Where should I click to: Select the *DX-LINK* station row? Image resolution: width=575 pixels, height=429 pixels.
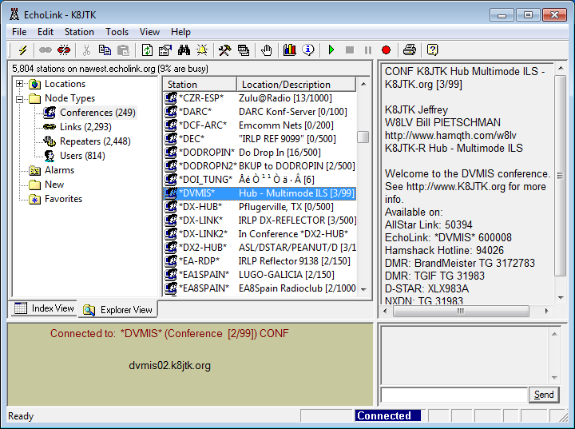260,220
